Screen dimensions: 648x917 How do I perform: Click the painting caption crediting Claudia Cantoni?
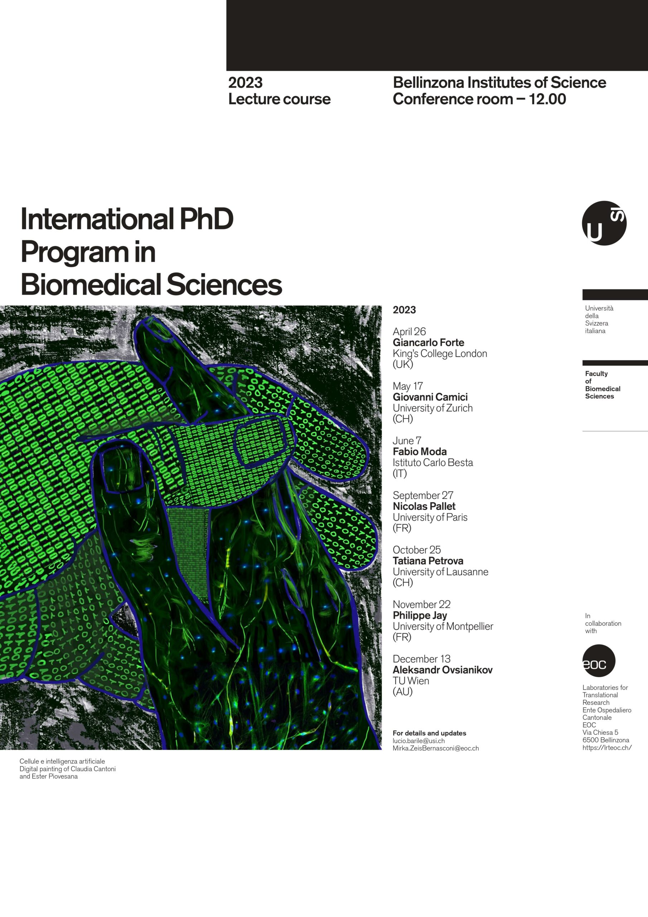coord(67,769)
